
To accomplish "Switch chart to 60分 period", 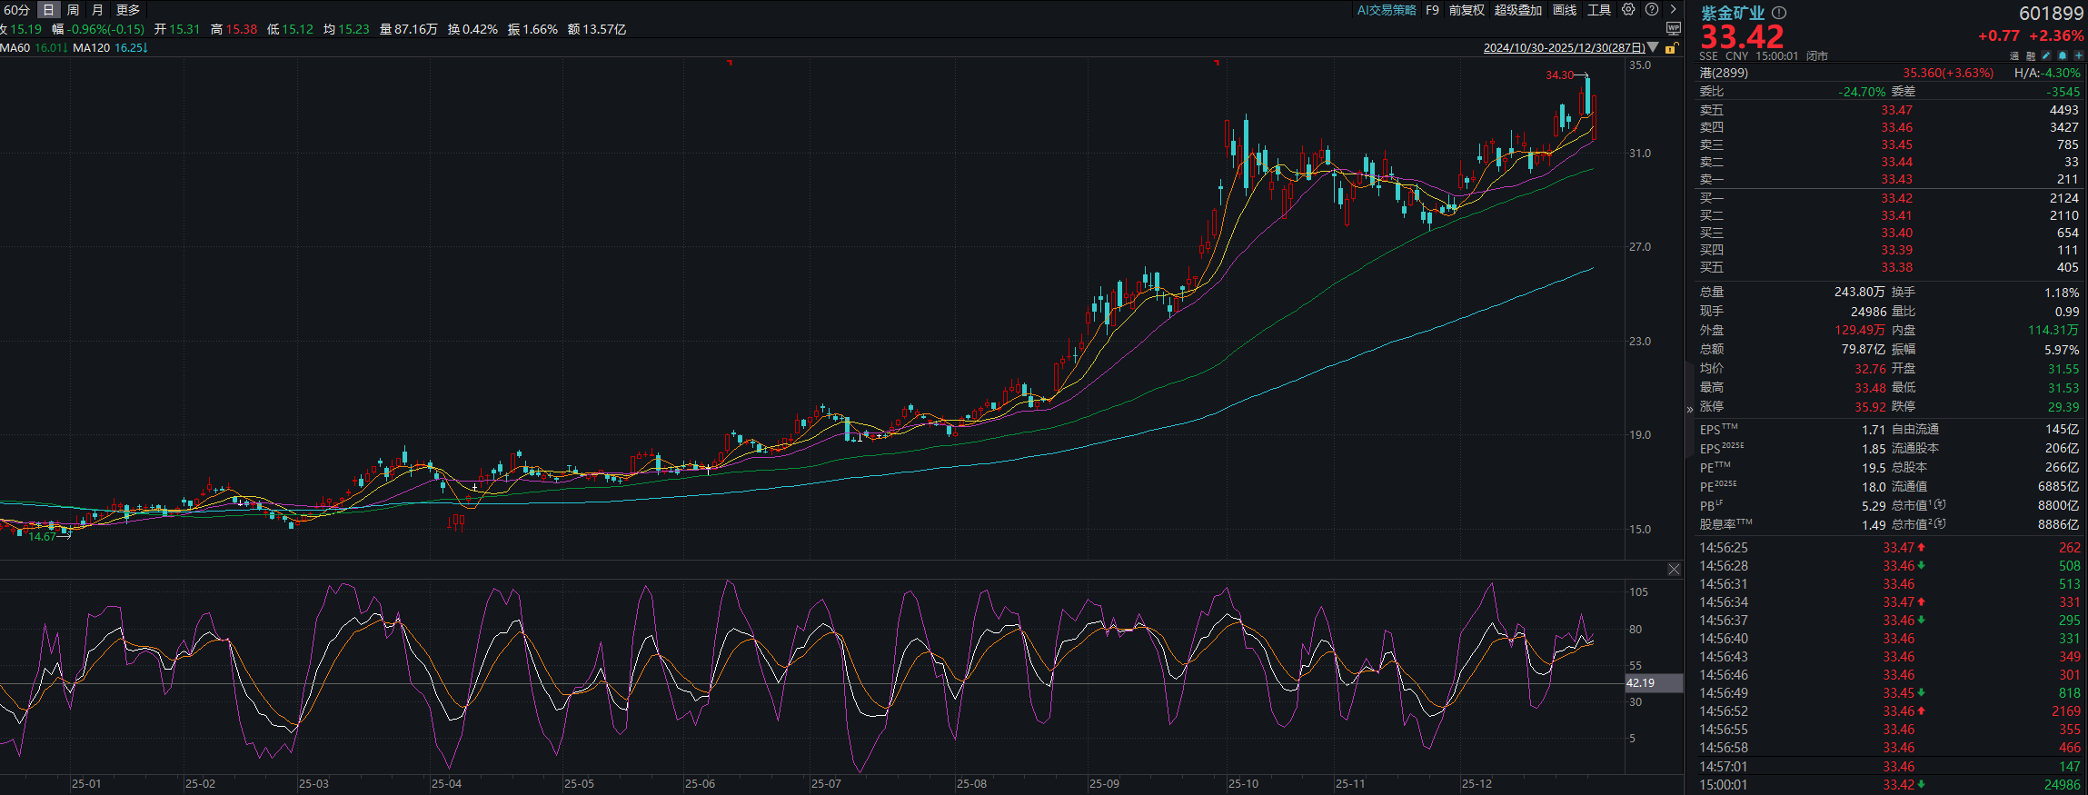I will tap(17, 10).
